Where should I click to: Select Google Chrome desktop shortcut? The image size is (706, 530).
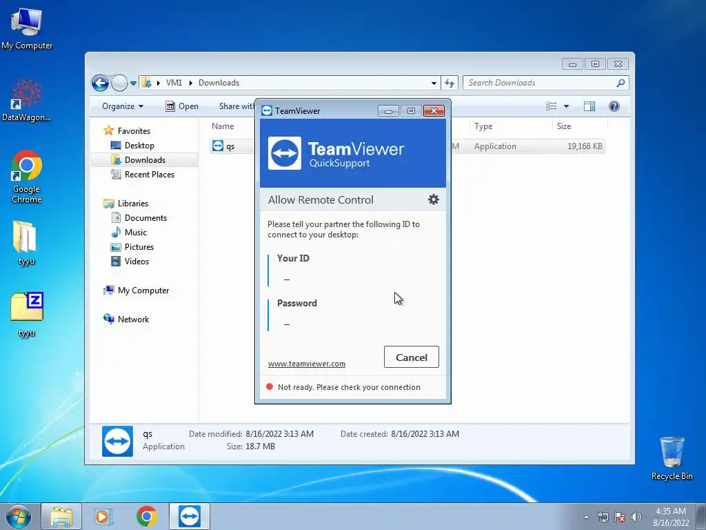click(27, 177)
